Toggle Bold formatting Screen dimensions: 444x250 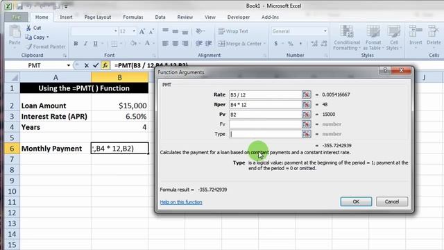point(76,44)
